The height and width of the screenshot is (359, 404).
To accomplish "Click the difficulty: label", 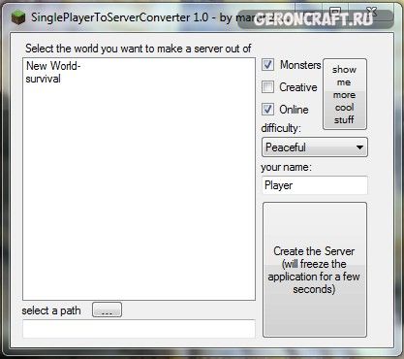I will [281, 128].
